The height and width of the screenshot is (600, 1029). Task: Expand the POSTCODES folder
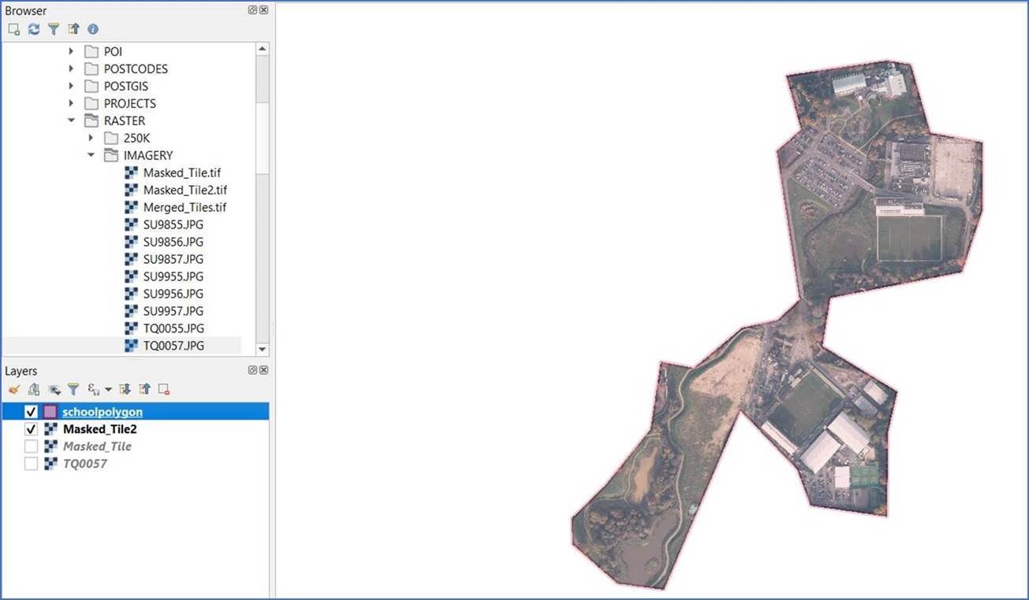pyautogui.click(x=71, y=69)
